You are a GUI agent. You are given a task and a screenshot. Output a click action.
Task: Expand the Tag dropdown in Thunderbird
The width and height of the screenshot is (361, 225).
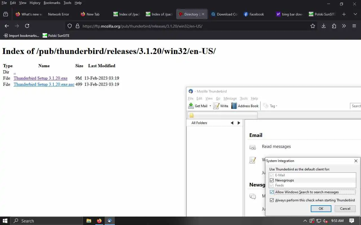click(276, 106)
